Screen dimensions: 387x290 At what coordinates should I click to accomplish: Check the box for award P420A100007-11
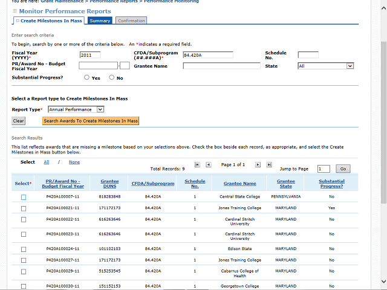click(24, 197)
